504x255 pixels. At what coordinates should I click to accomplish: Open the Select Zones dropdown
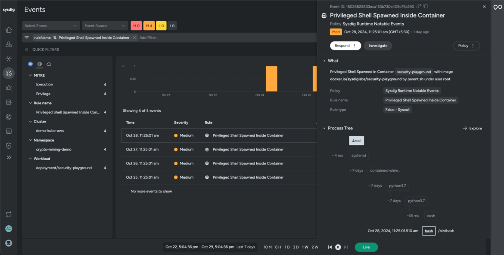(51, 26)
